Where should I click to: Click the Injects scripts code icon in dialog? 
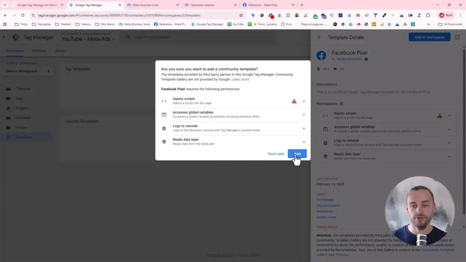click(x=164, y=101)
